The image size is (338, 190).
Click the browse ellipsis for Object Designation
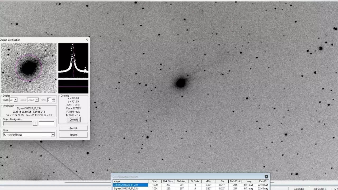(35, 123)
